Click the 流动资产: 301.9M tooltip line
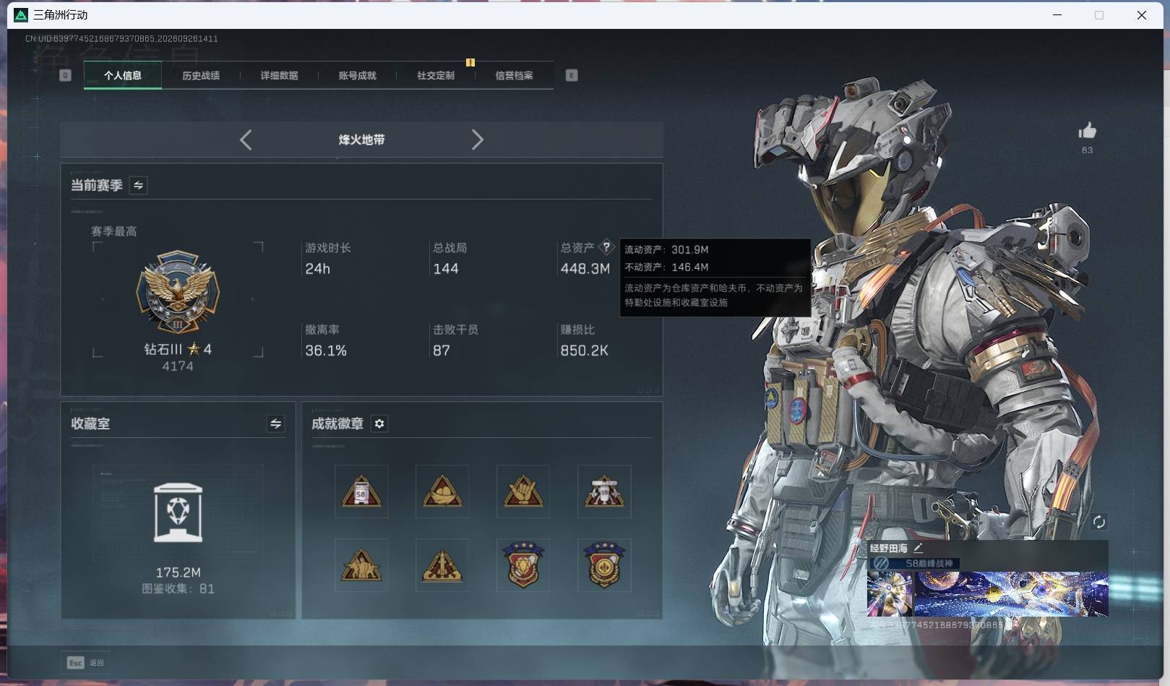 (666, 250)
